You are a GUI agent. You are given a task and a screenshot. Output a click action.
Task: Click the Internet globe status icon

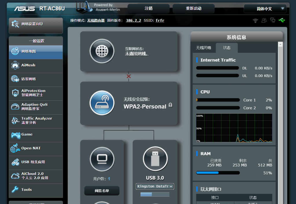pyautogui.click(x=102, y=51)
